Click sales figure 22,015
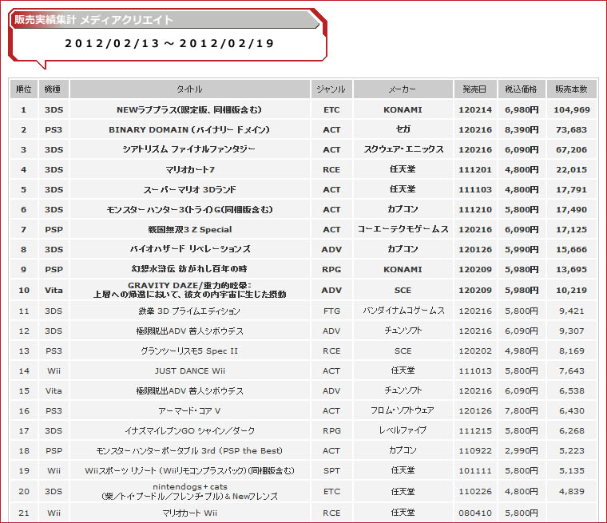The width and height of the screenshot is (607, 523). click(571, 169)
